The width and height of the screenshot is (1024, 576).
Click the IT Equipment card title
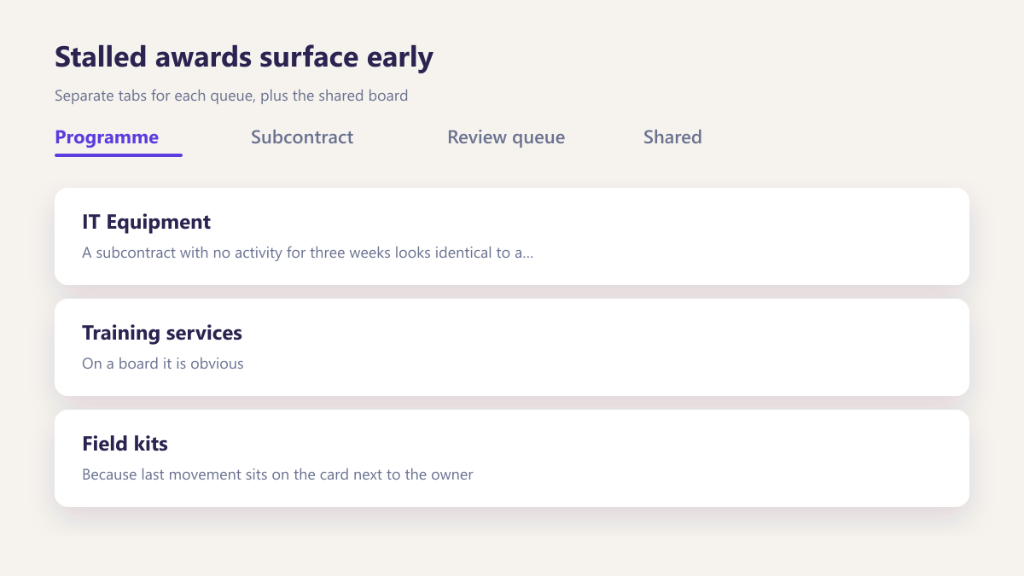pos(146,222)
